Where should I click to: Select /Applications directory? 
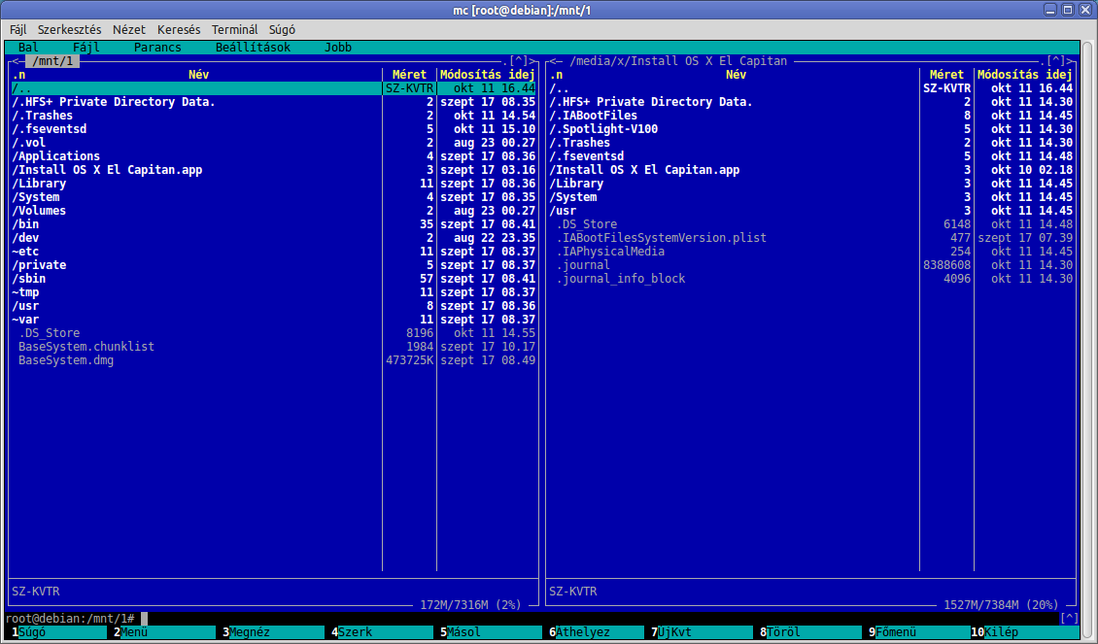tap(273, 156)
